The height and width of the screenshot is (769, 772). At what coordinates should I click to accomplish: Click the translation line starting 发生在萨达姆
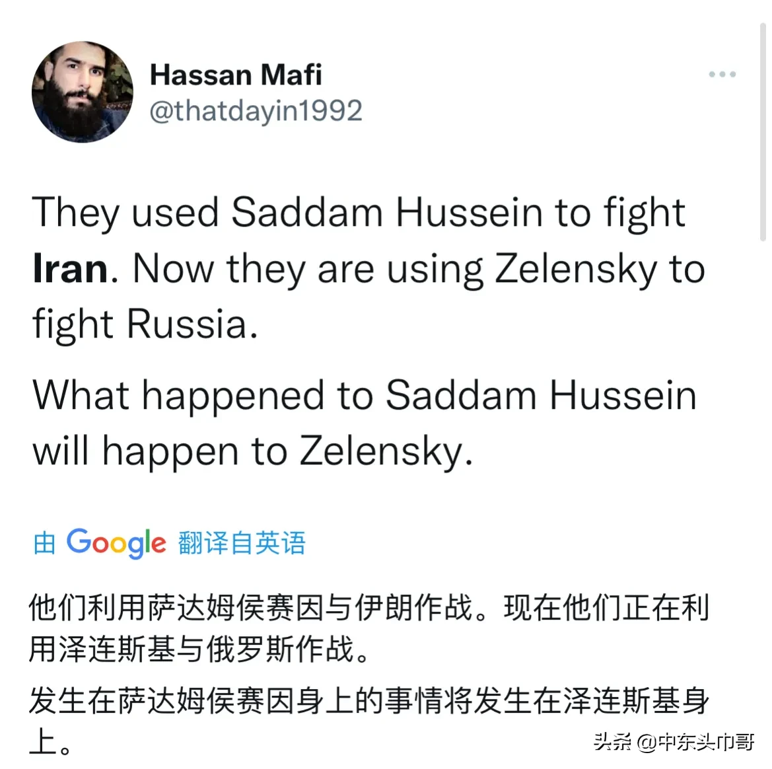pos(368,701)
